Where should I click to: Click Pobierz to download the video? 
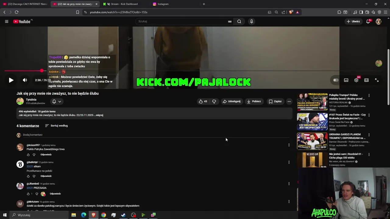pos(254,102)
